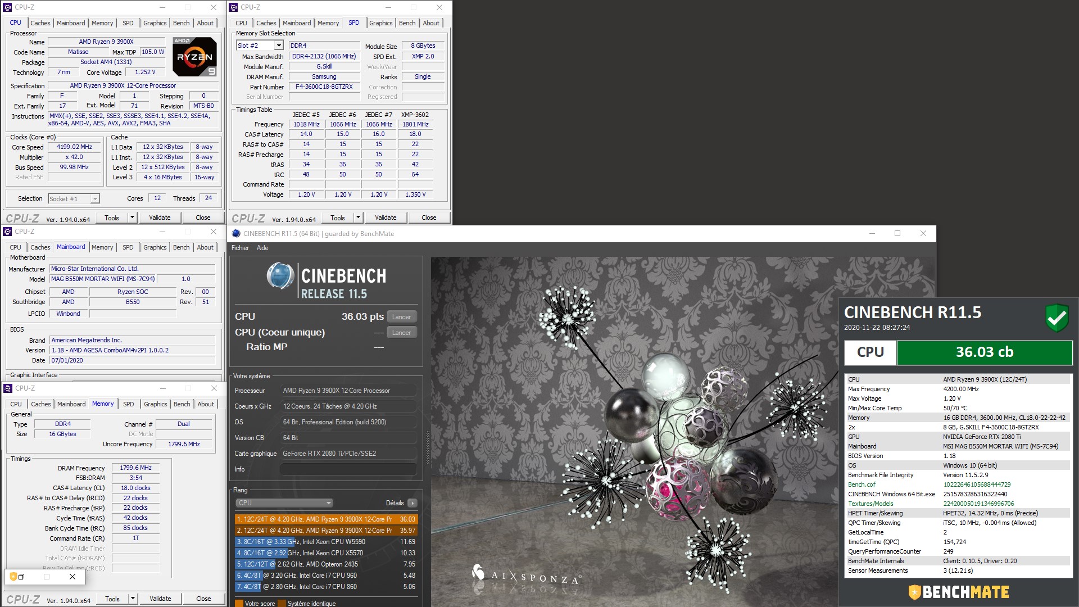Screen dimensions: 1079x607
Task: Click DRAM Frequency value 1799.6 MHz
Action: [135, 468]
